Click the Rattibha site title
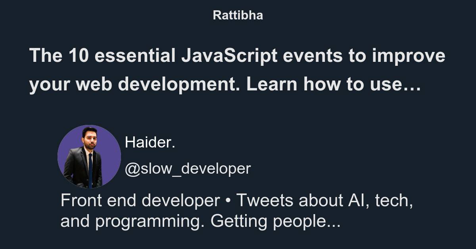This screenshot has width=476, height=249. tap(238, 15)
